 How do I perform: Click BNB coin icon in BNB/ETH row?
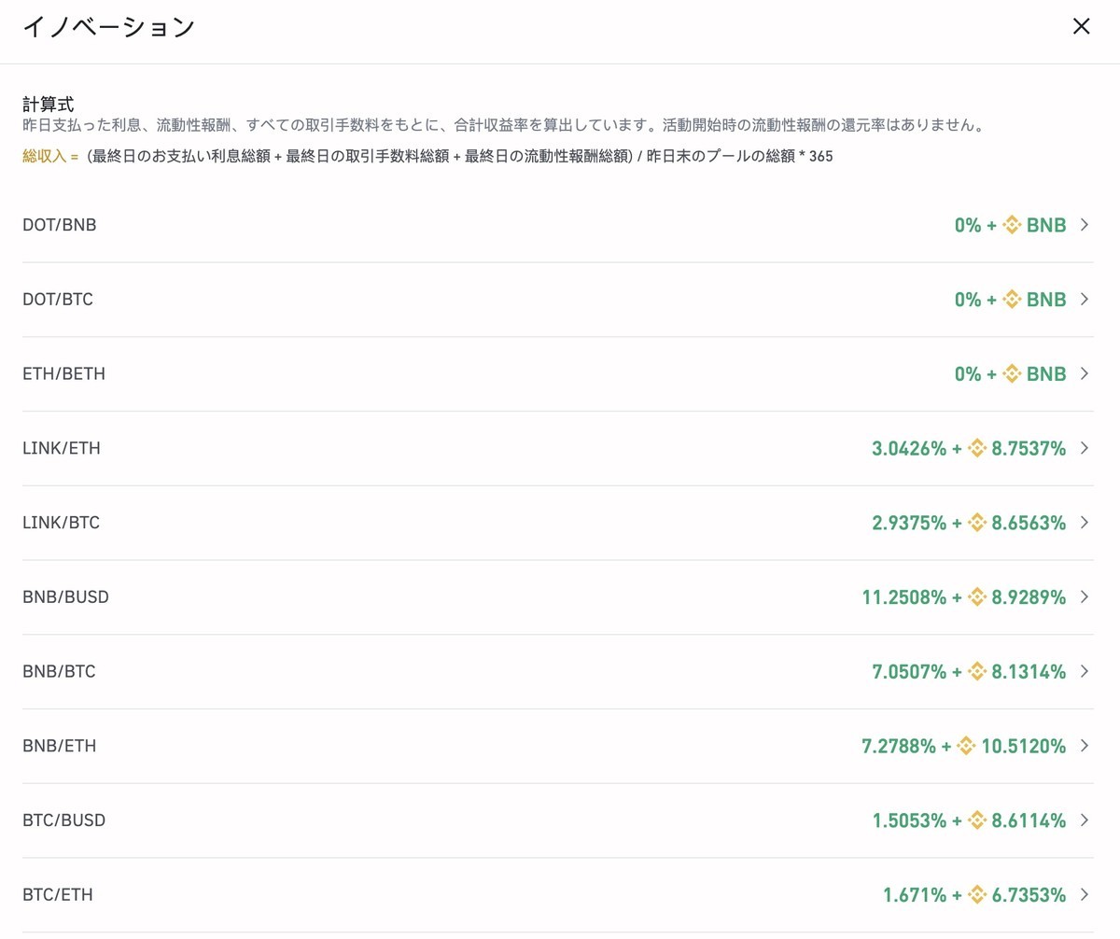coord(966,746)
